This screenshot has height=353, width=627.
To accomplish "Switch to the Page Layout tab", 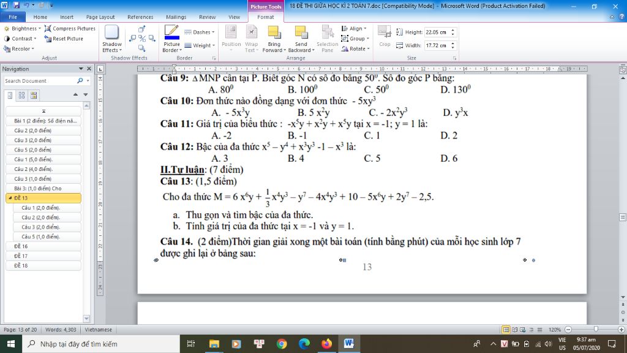I will pyautogui.click(x=100, y=17).
